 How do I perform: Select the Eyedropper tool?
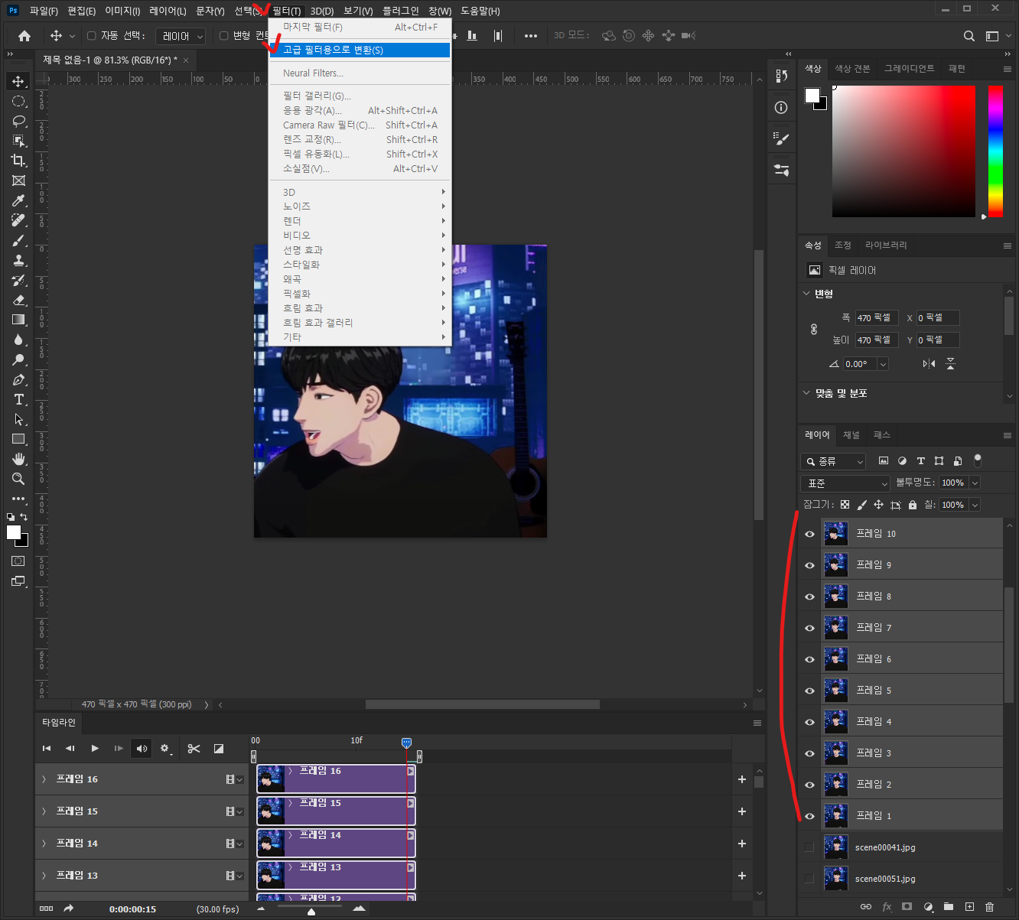pos(18,200)
